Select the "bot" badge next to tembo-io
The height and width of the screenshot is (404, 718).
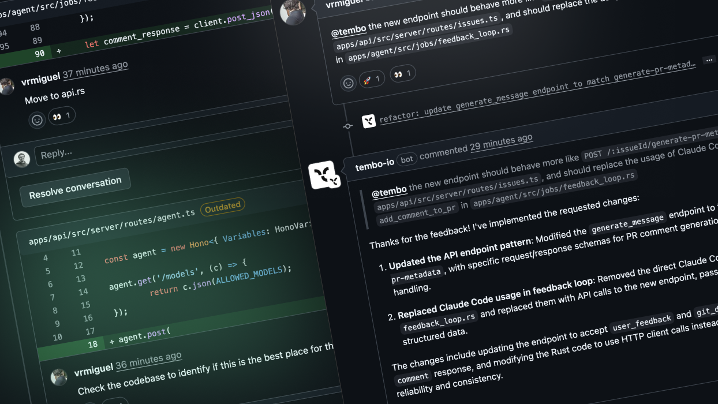point(407,159)
